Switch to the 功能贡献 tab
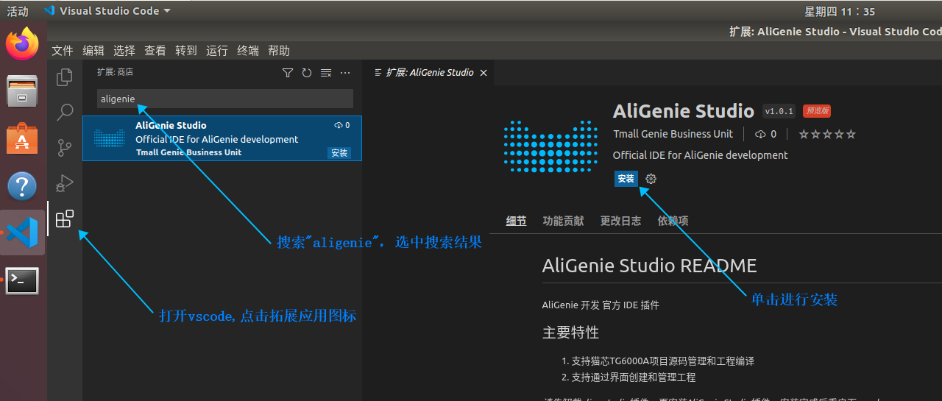Screen dimensions: 942x401 (x=563, y=221)
